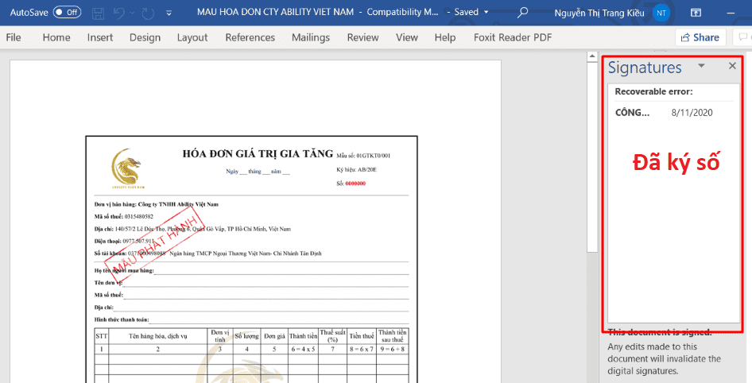Open the Foxit Reader PDF tab
The height and width of the screenshot is (383, 752).
point(513,37)
